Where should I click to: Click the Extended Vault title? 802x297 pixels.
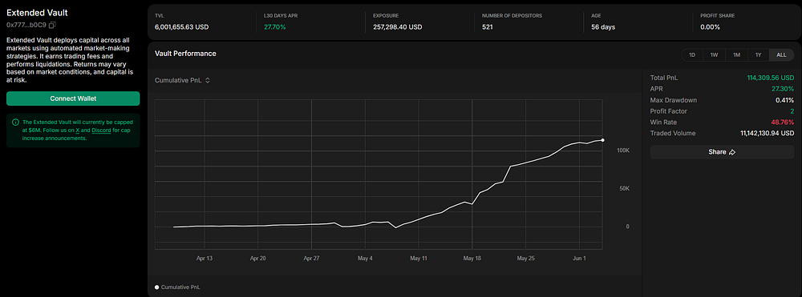click(x=37, y=13)
